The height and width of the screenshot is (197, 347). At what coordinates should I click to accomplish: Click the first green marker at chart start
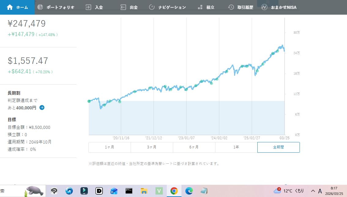click(x=89, y=101)
